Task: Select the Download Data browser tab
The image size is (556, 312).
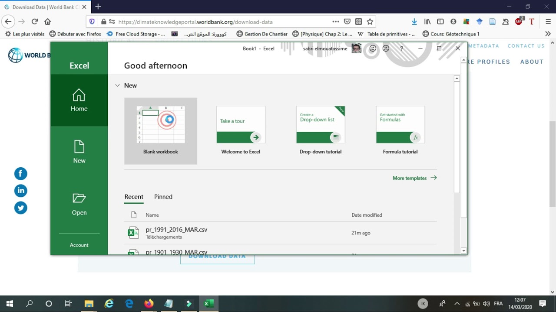Action: [x=46, y=7]
